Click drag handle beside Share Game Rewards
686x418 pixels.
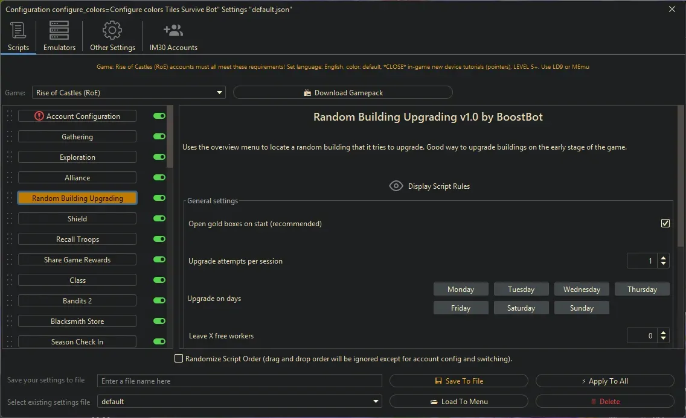coord(10,259)
